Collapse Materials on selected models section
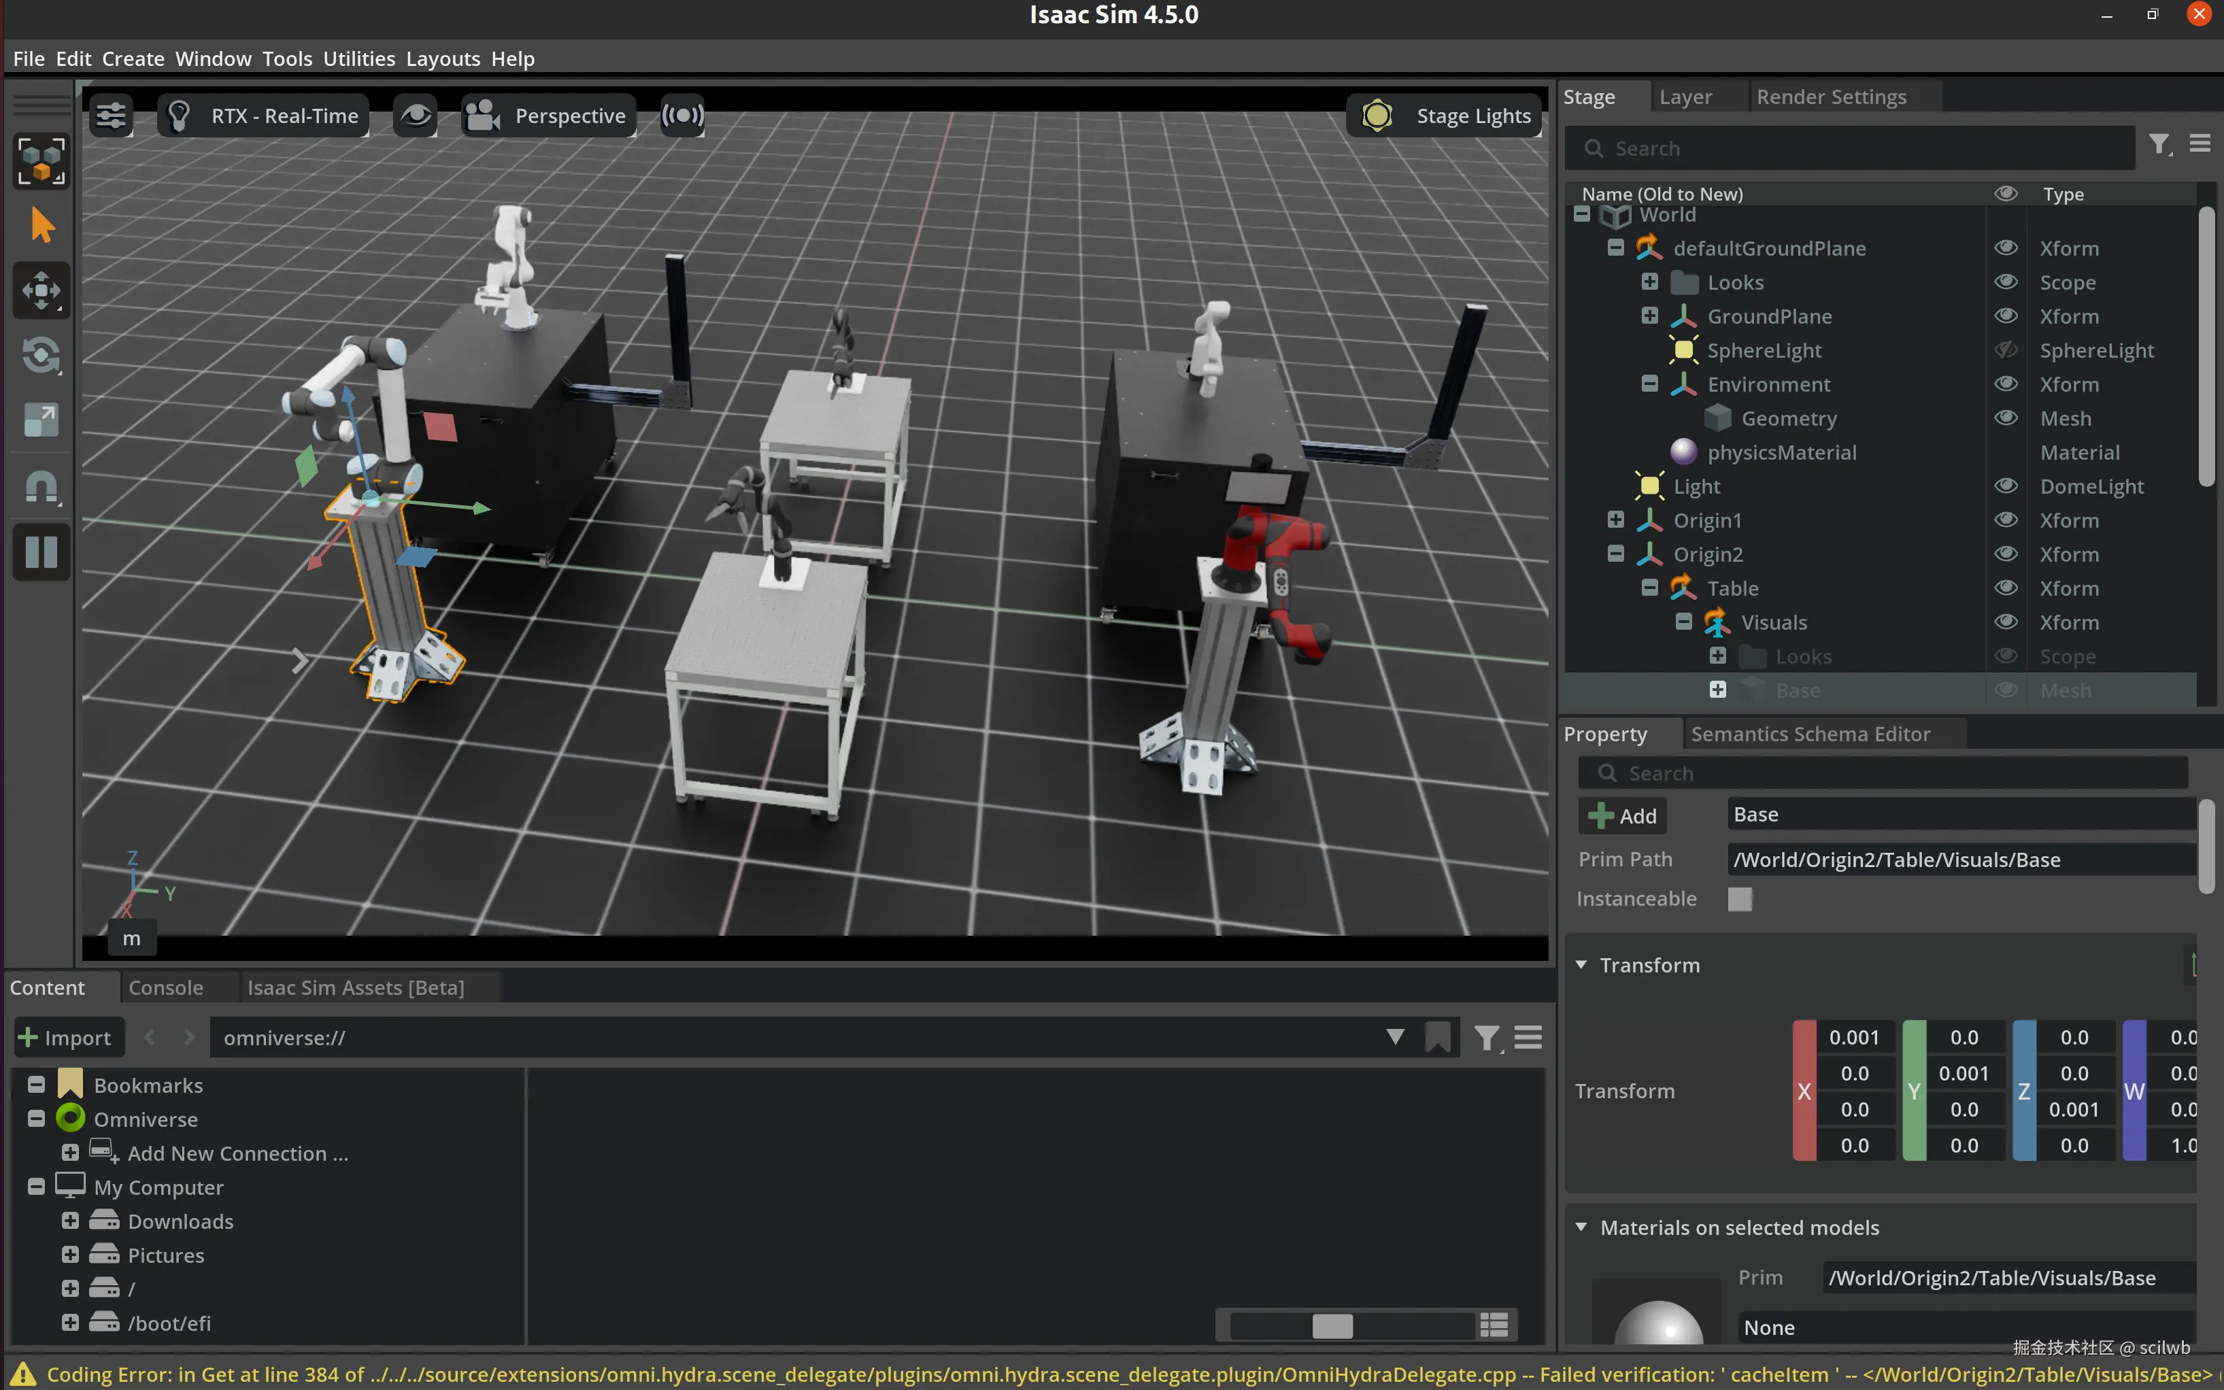Image resolution: width=2224 pixels, height=1390 pixels. [x=1581, y=1227]
